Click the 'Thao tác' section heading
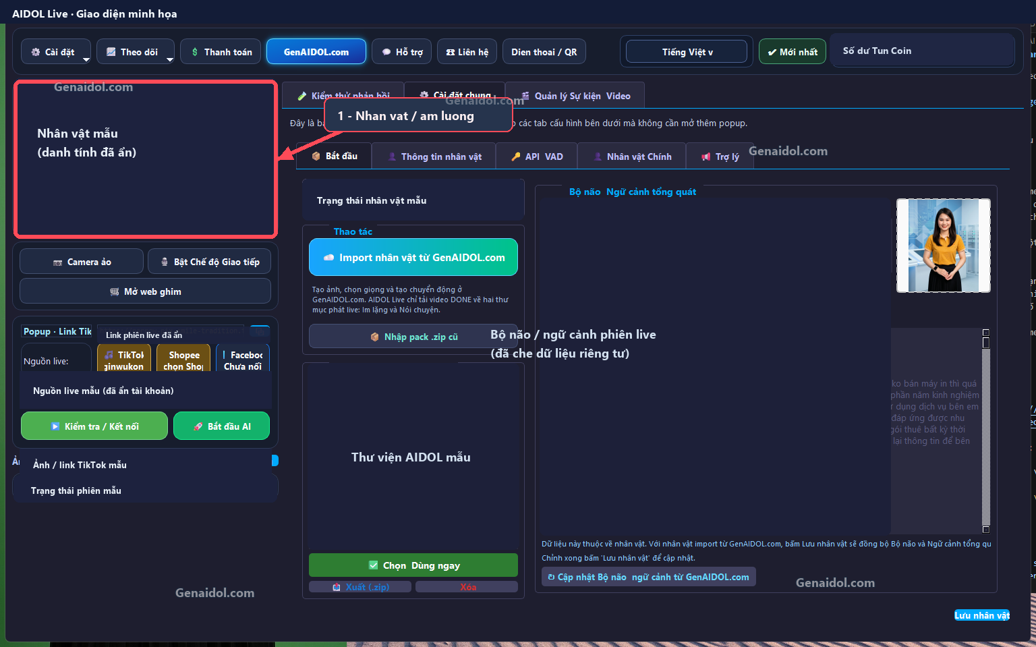Viewport: 1036px width, 647px height. point(353,231)
